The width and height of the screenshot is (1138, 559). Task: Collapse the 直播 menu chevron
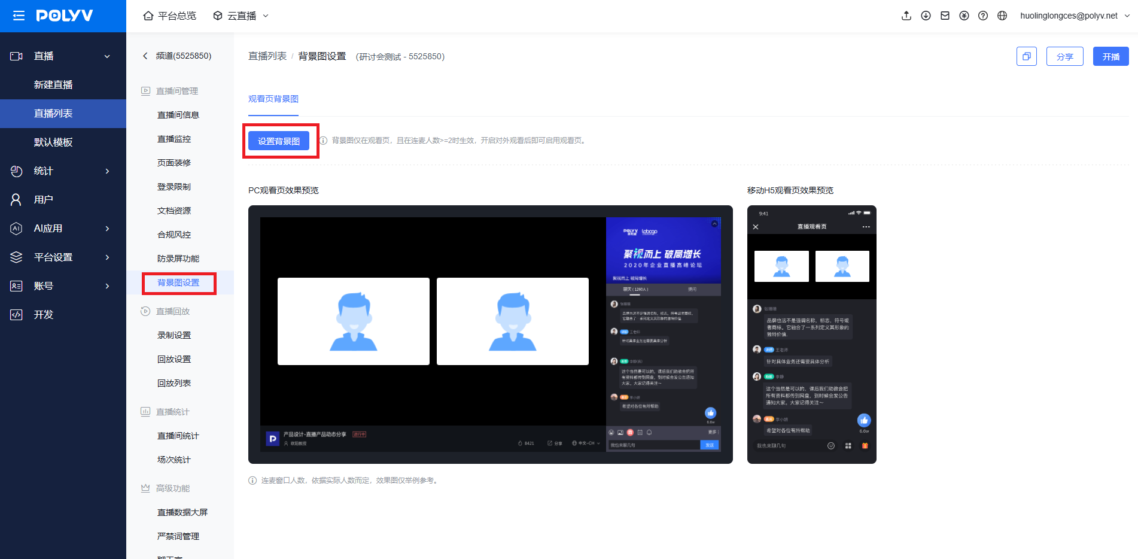[x=107, y=56]
